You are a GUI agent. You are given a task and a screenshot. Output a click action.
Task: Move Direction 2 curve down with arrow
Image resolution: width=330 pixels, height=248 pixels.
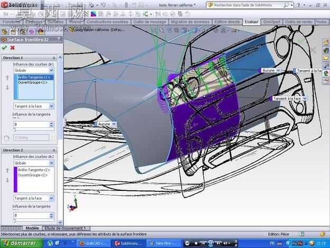7,180
